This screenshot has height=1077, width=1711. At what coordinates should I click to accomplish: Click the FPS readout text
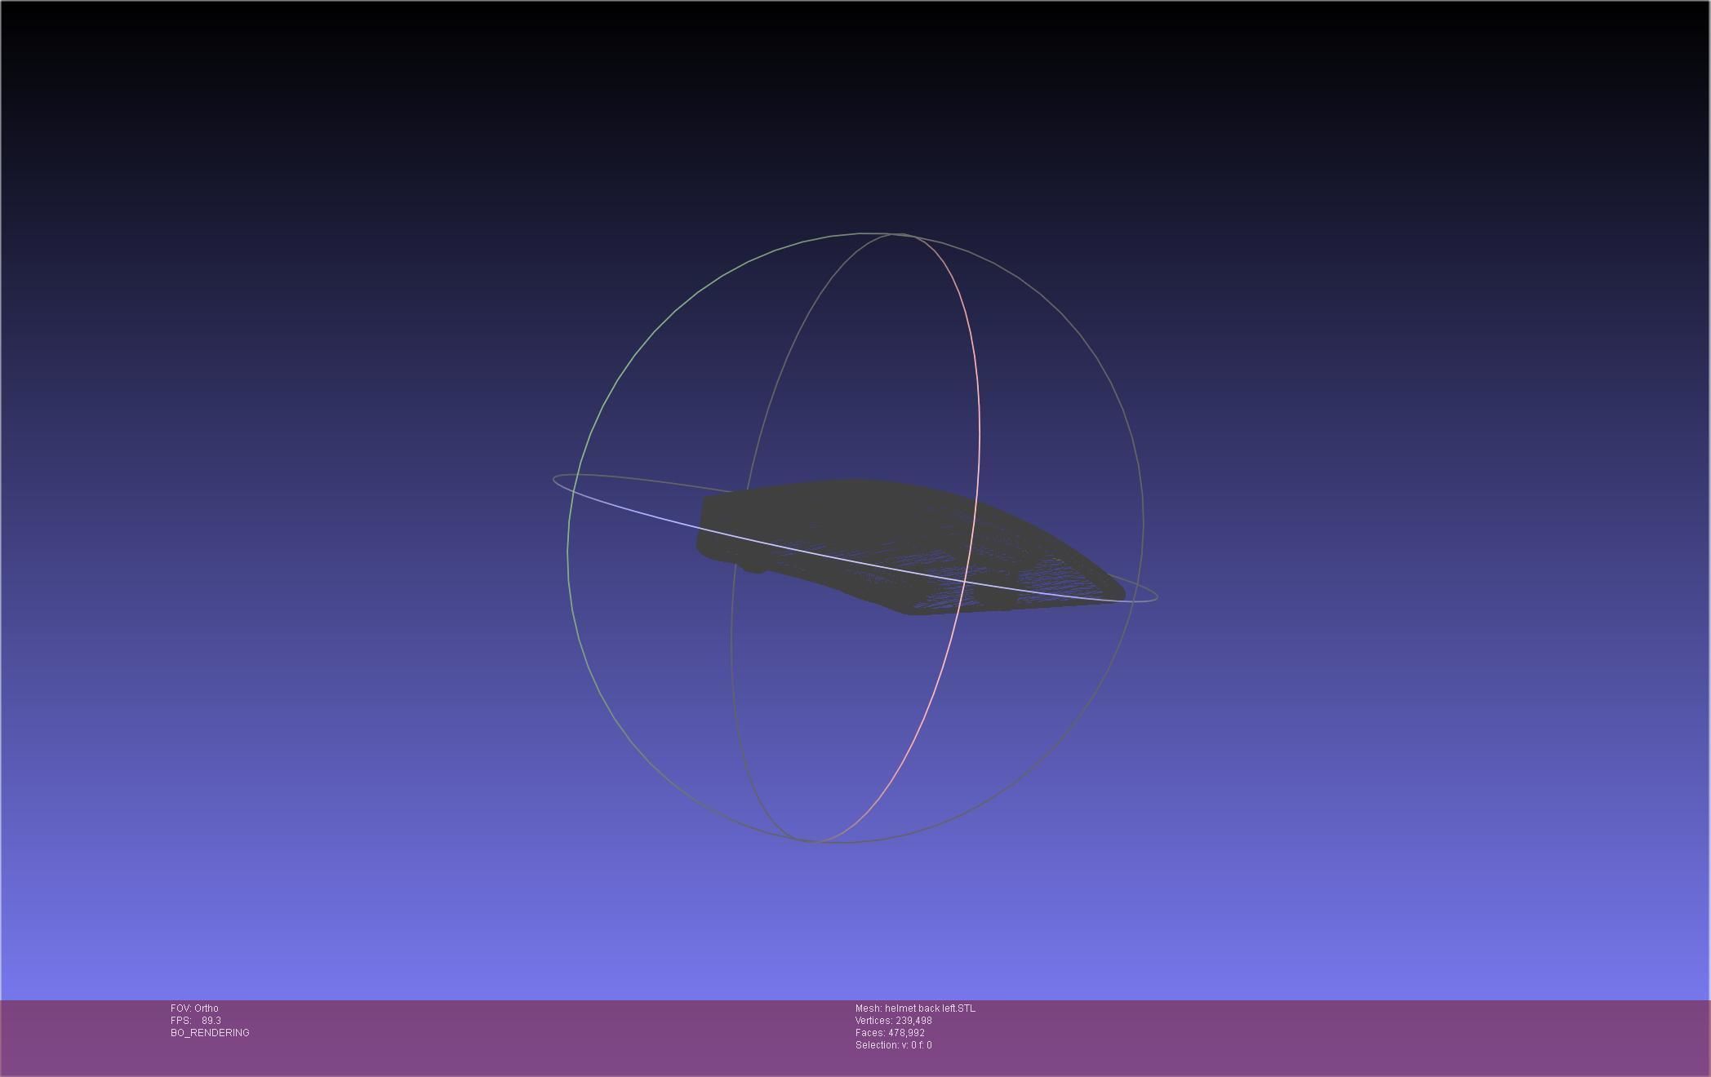point(196,1021)
